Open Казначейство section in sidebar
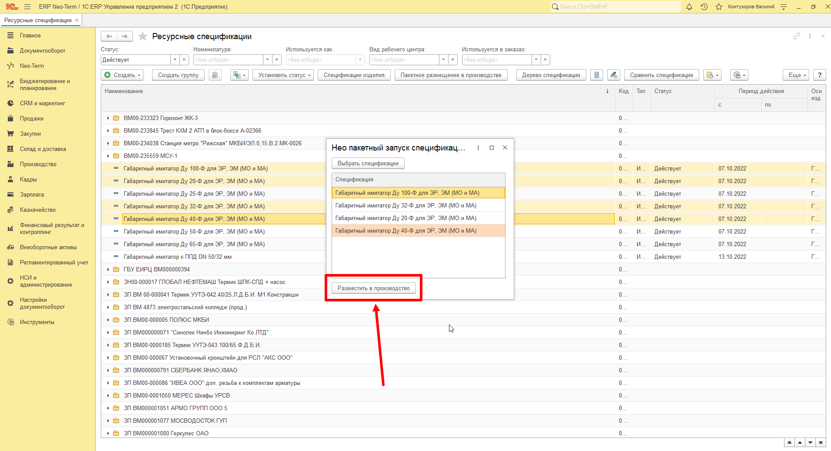 click(x=38, y=210)
